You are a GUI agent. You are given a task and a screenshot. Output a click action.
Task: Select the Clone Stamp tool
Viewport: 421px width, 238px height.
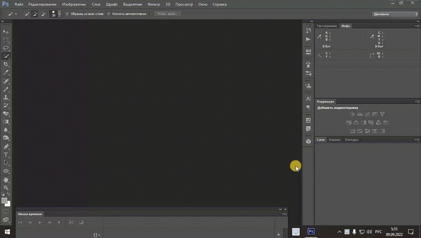[x=6, y=97]
